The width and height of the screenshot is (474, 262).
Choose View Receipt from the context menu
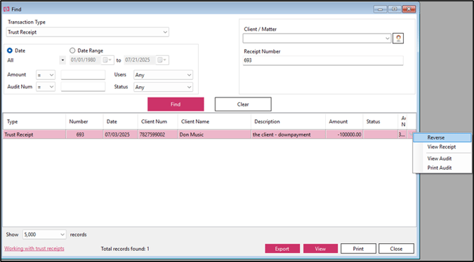442,147
